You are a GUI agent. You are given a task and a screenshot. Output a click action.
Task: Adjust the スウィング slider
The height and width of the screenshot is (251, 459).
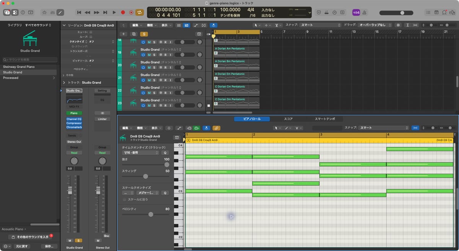point(145,176)
